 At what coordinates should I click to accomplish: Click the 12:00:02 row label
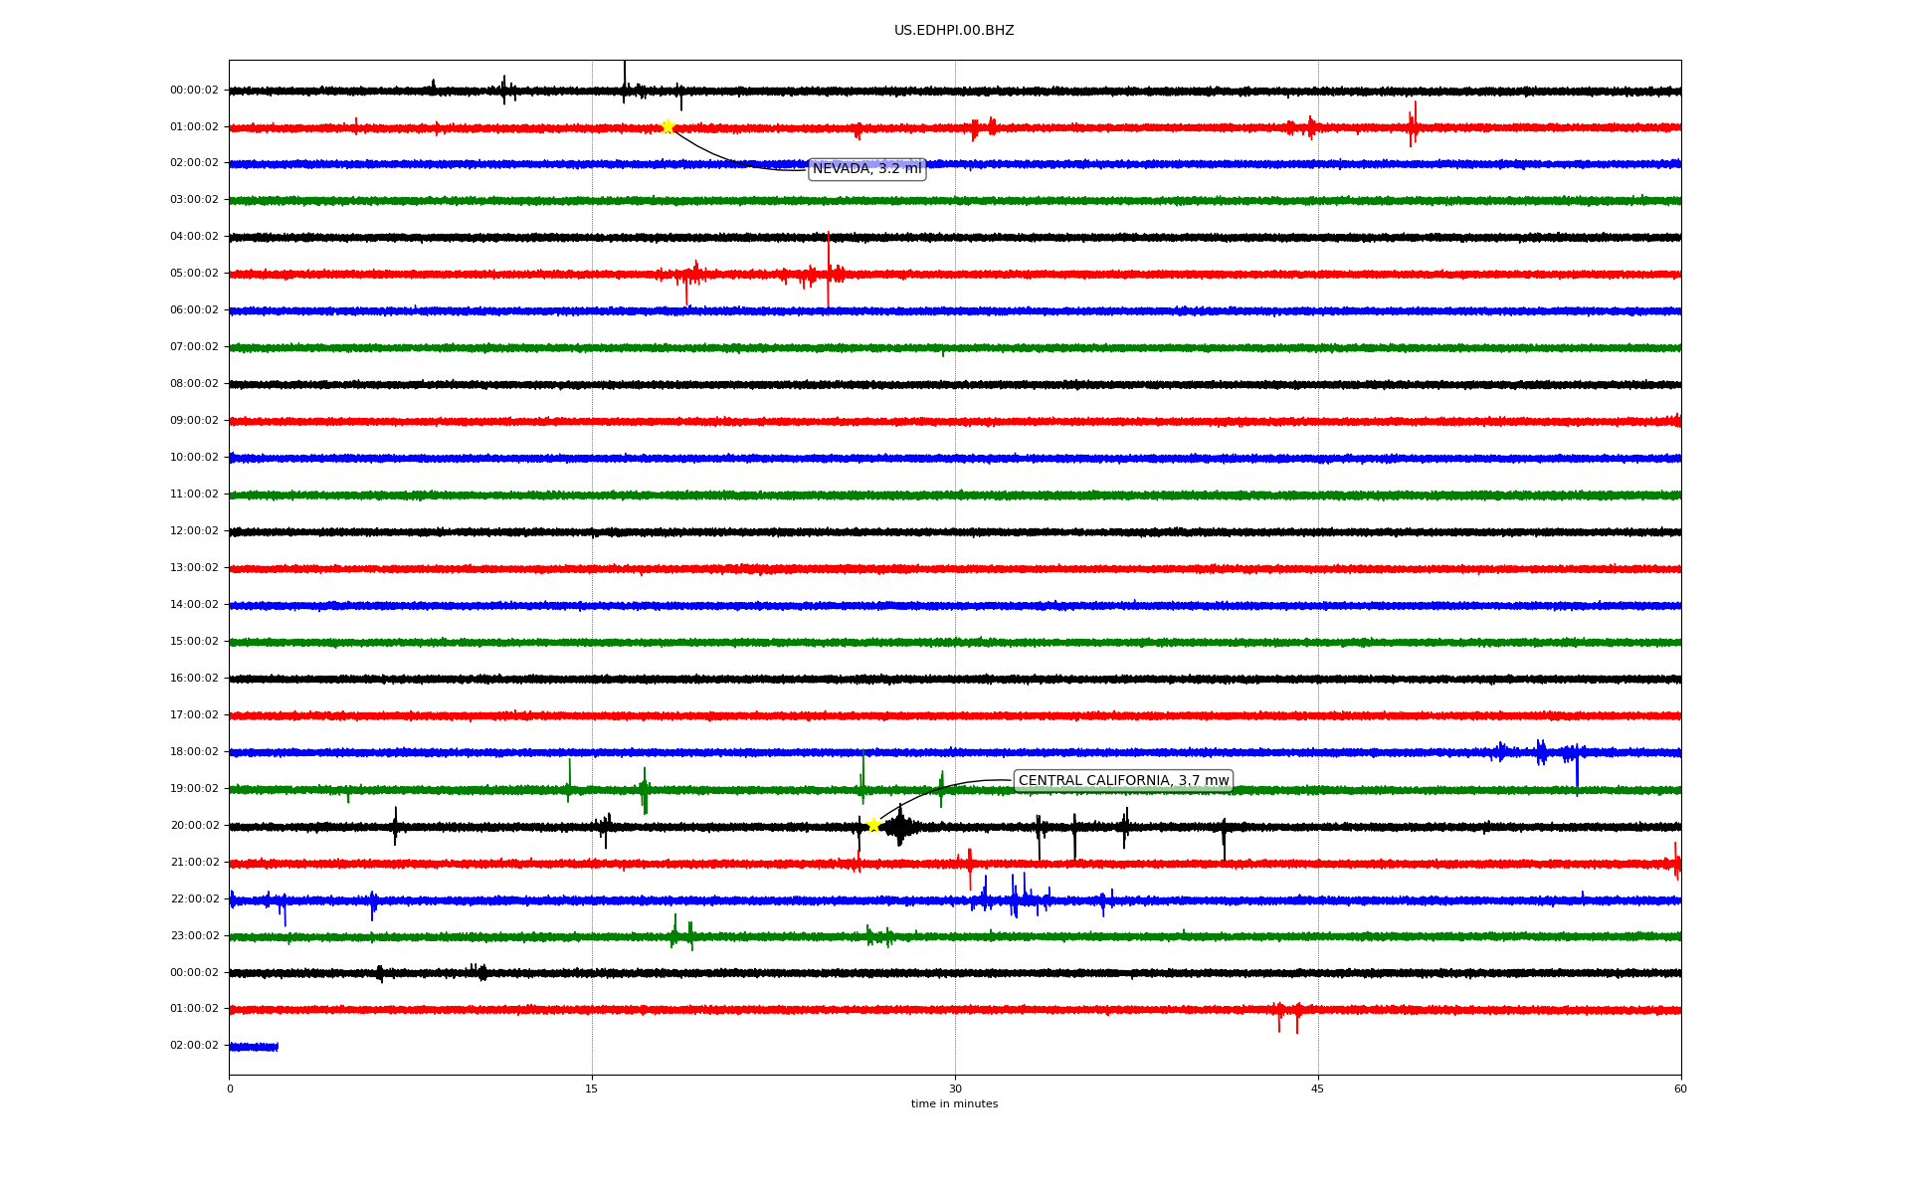194,531
